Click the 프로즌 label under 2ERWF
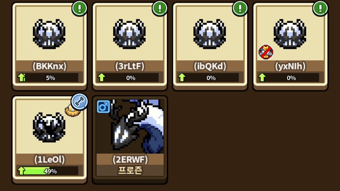 130,171
